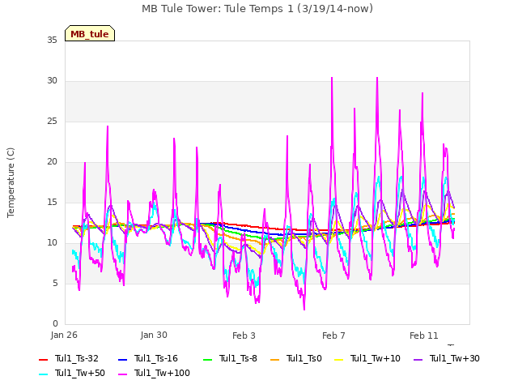Click the tallest magenta peak near Feb 7
Screen dimensions: 518x389
[x=332, y=78]
